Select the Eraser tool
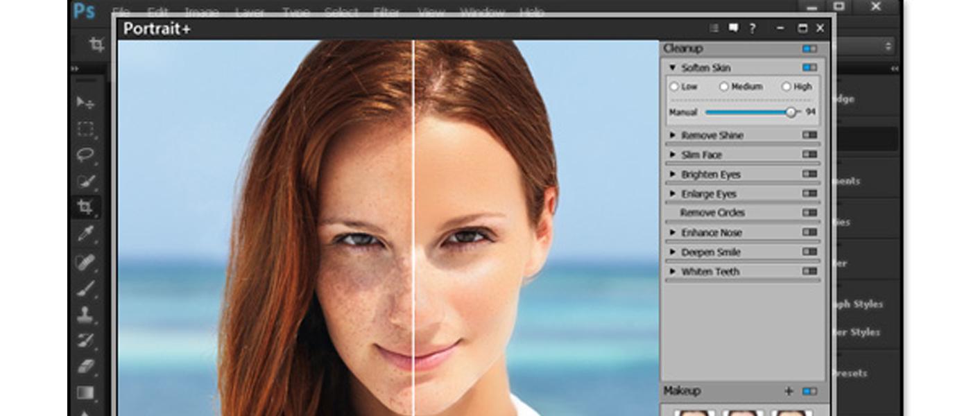The width and height of the screenshot is (971, 416). click(86, 367)
